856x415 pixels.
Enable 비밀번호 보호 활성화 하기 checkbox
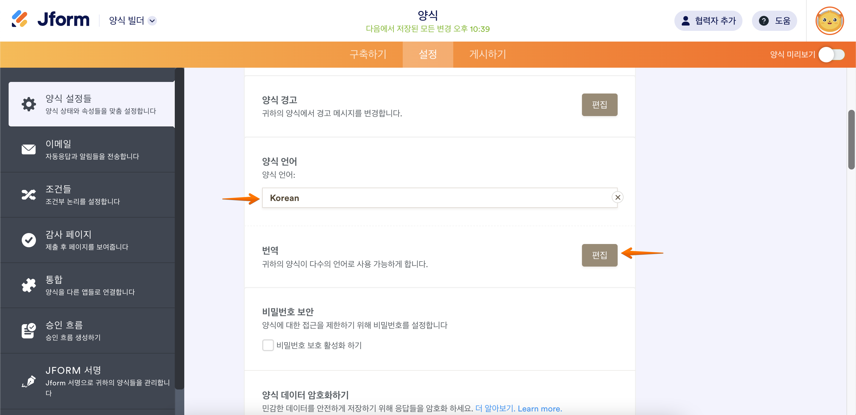268,345
